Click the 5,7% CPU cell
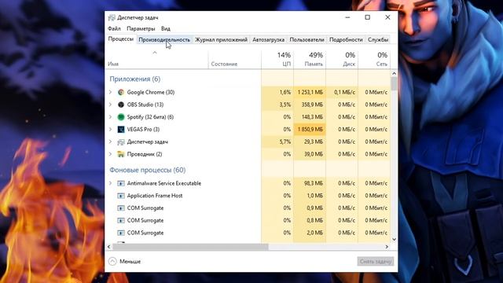The image size is (503, 283). tap(277, 141)
